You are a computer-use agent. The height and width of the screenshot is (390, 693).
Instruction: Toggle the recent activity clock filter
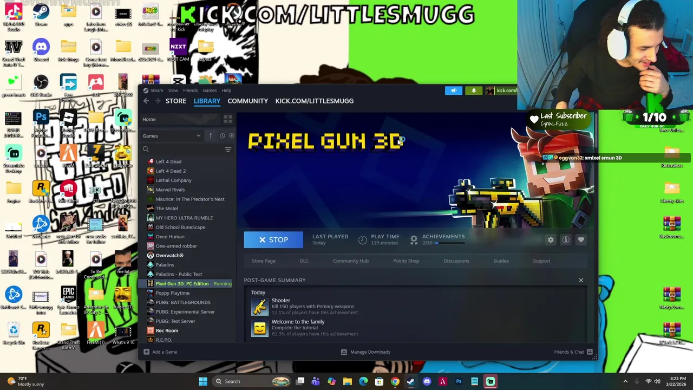(222, 136)
